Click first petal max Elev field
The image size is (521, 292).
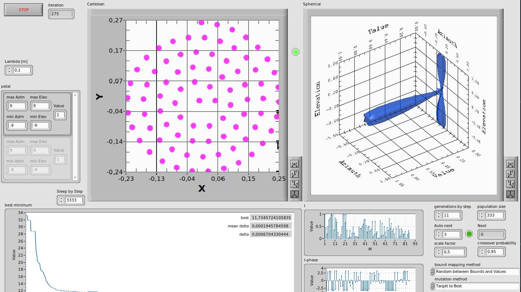40,106
